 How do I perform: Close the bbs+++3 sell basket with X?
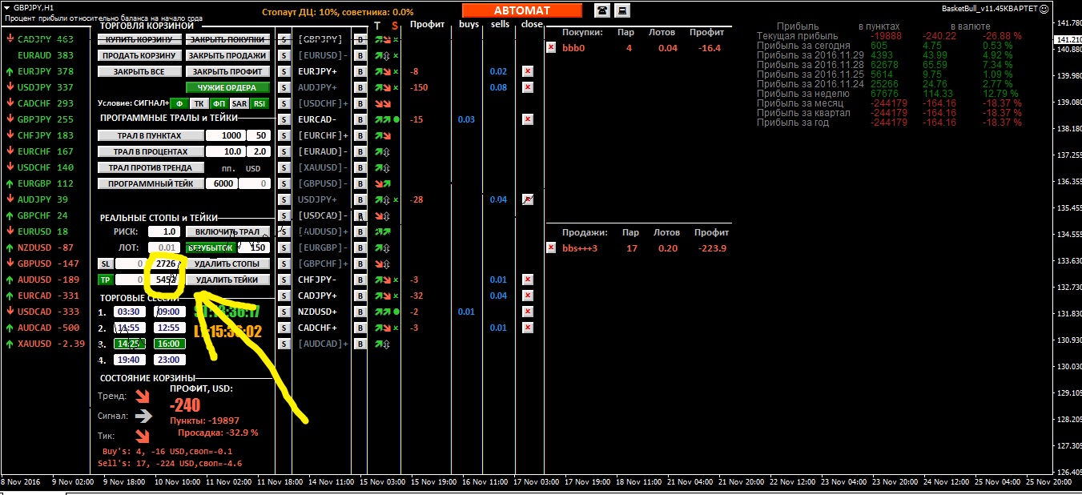point(551,247)
